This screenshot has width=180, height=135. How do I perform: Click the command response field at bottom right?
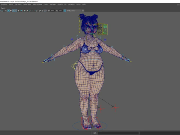(x=160, y=133)
